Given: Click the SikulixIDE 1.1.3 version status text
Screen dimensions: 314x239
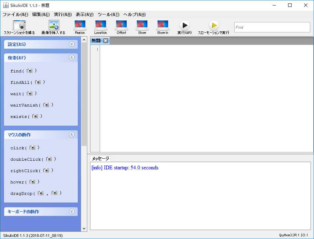Looking at the screenshot, I should (33, 236).
